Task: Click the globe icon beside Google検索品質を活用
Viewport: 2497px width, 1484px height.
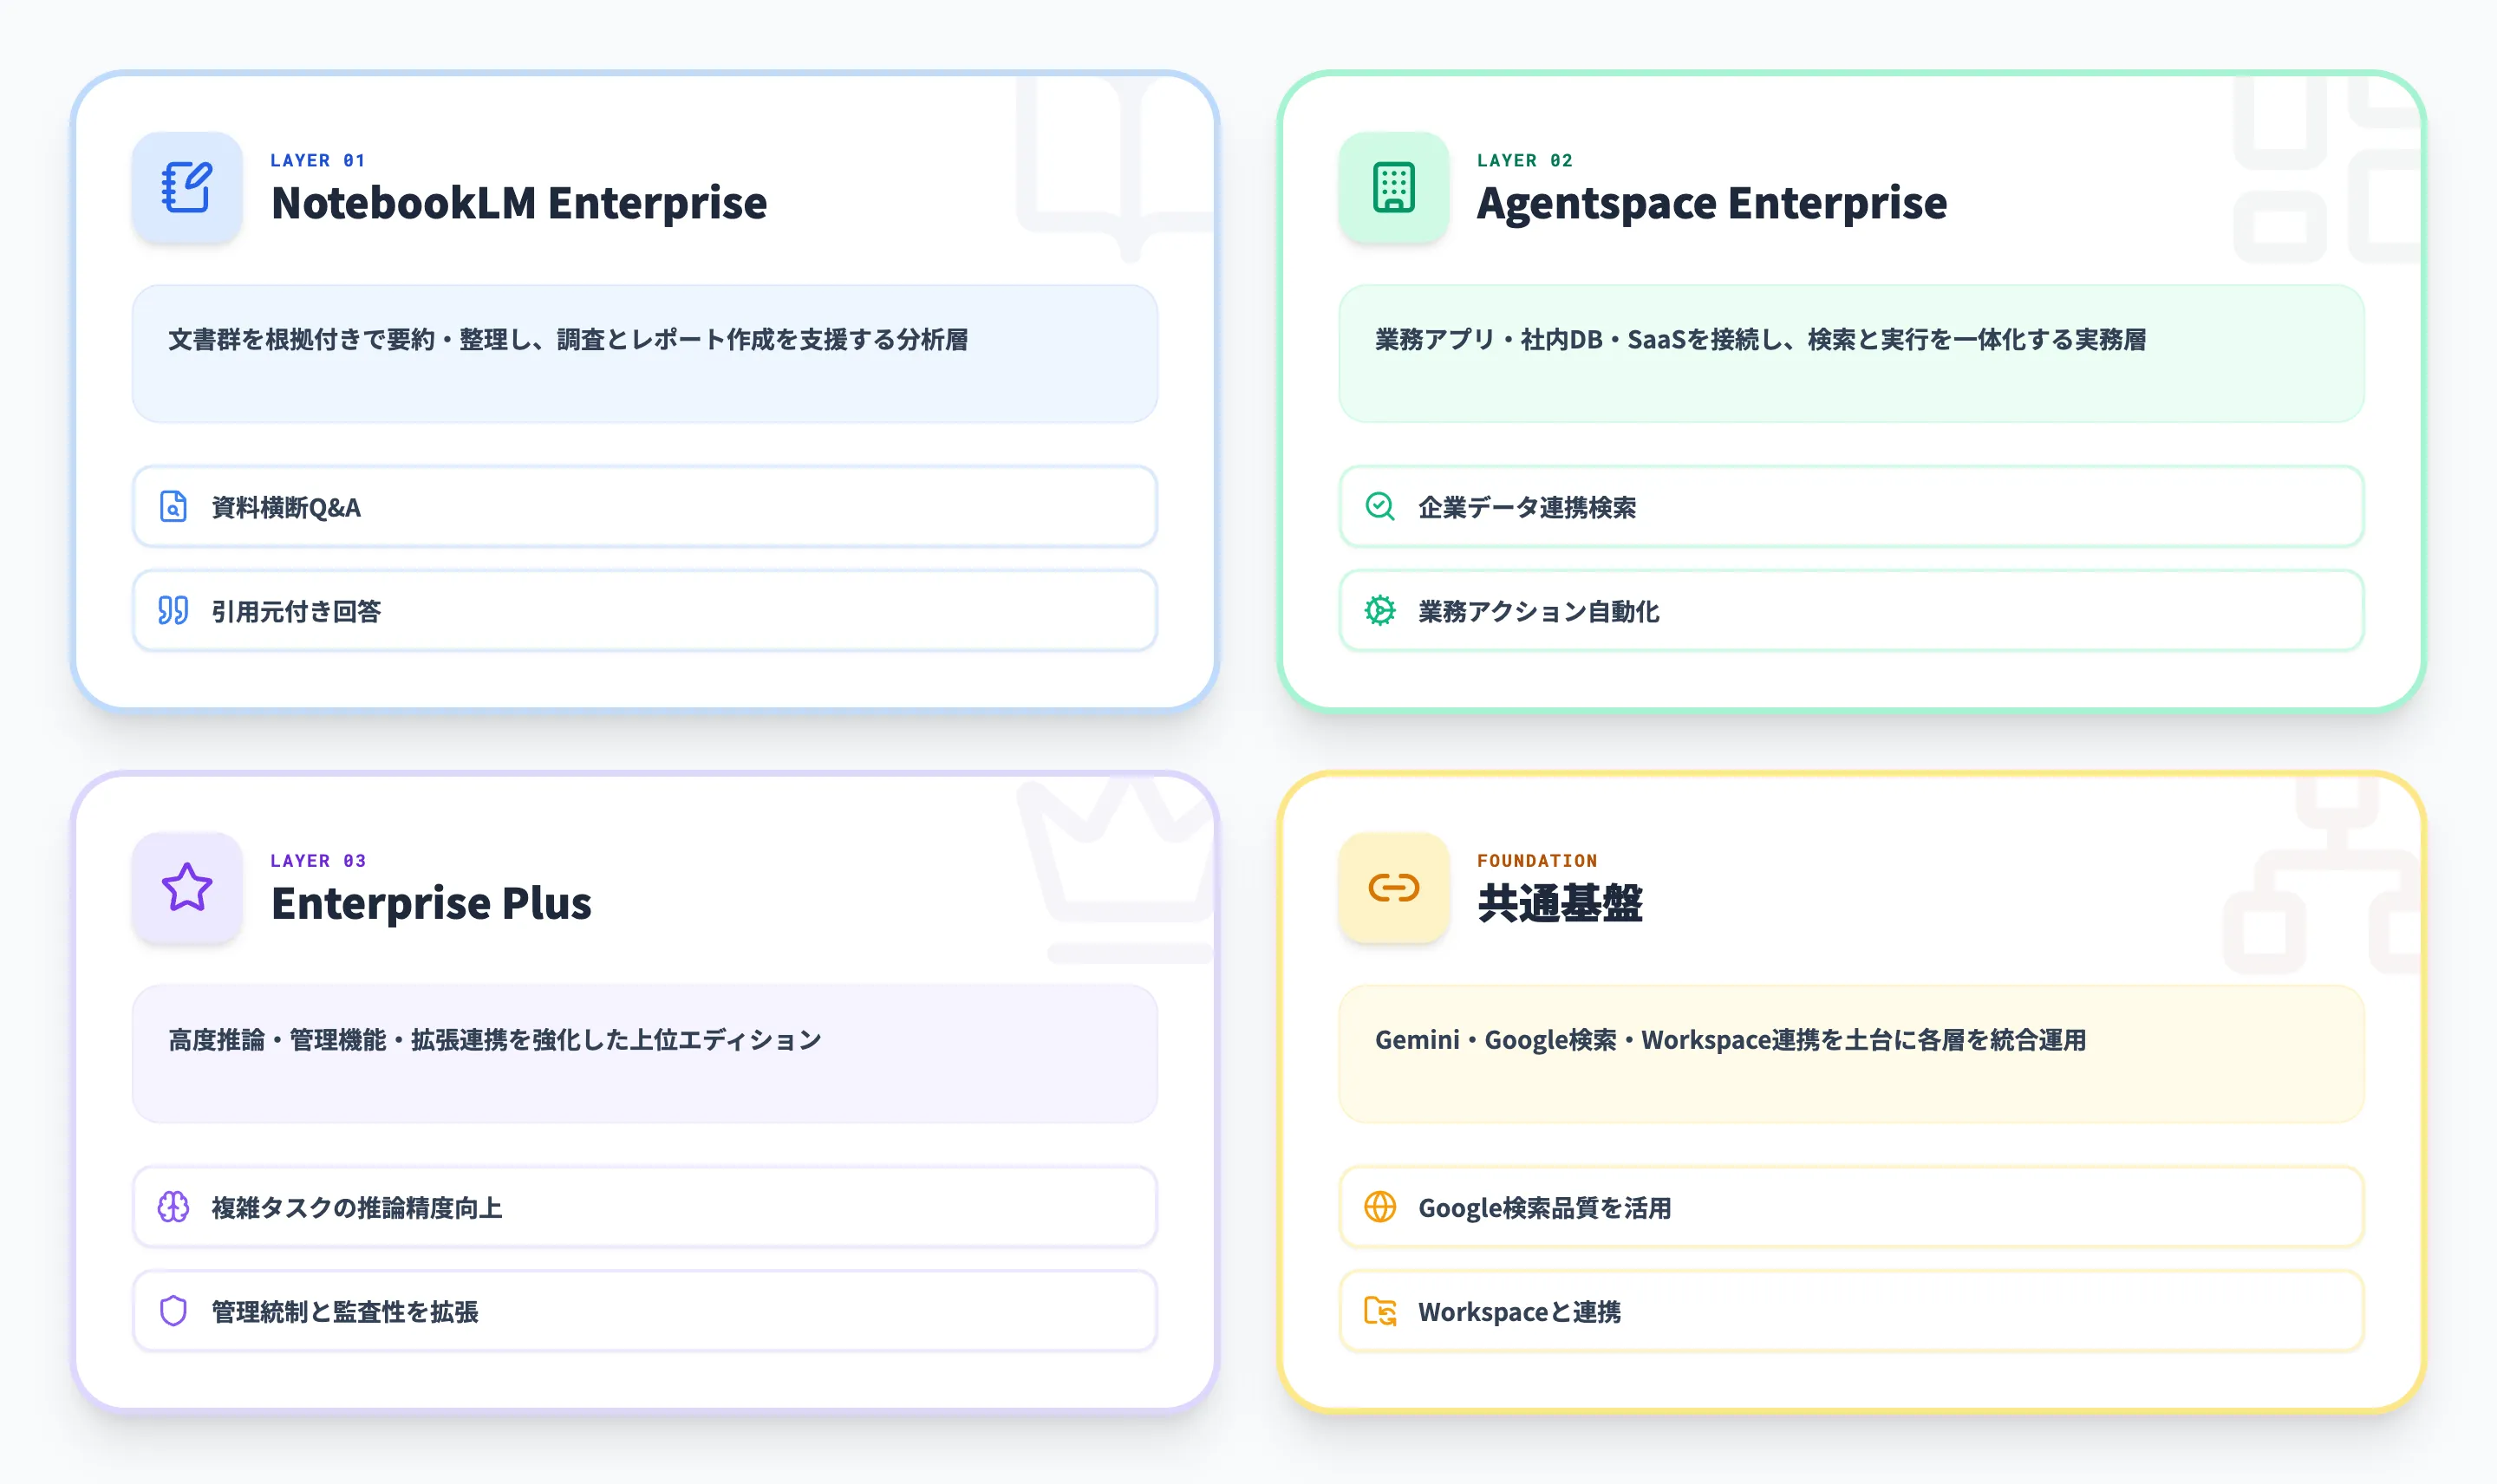Action: tap(1381, 1208)
